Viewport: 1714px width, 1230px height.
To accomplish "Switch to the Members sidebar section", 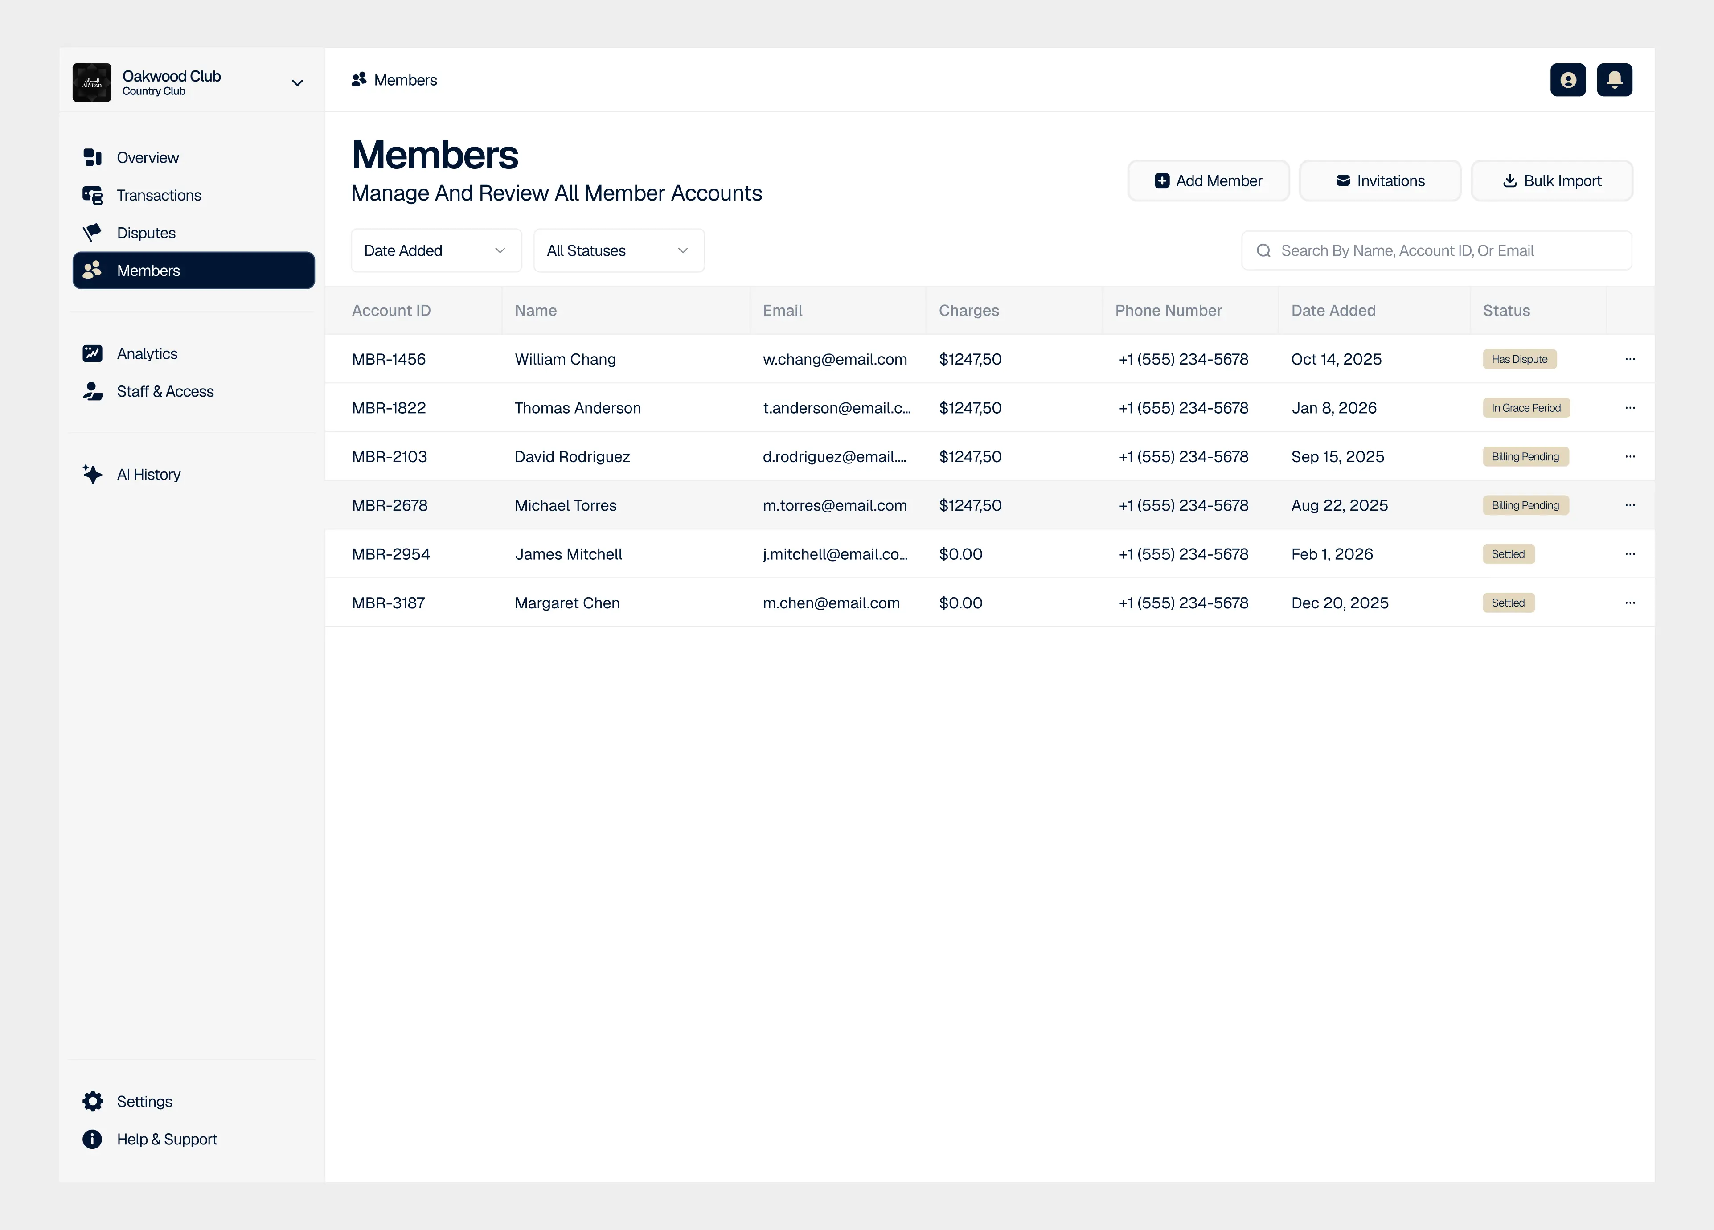I will pos(148,270).
